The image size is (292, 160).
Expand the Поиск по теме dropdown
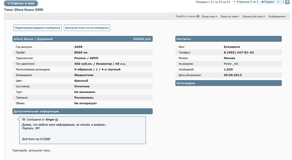tap(230, 16)
